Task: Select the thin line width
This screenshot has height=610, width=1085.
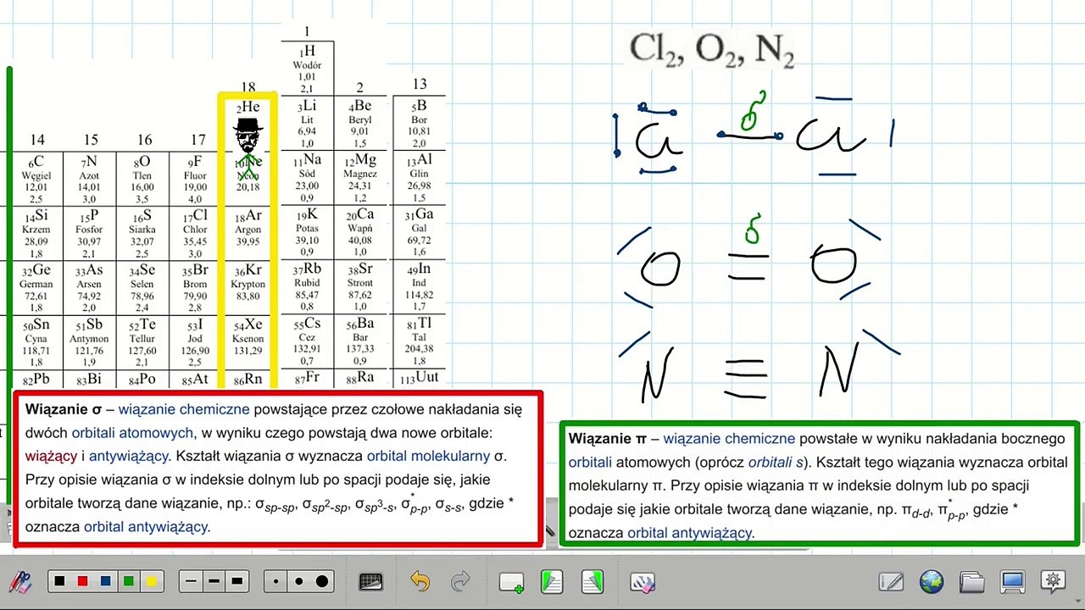Action: (x=191, y=581)
